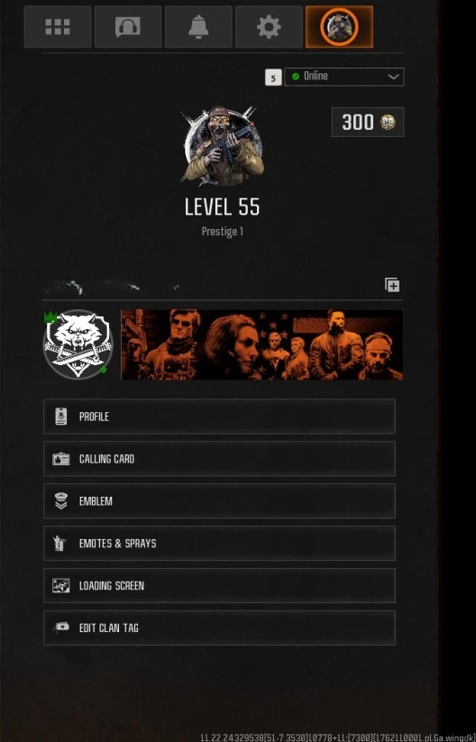Open the Loading Screen option
The image size is (476, 742).
point(220,585)
